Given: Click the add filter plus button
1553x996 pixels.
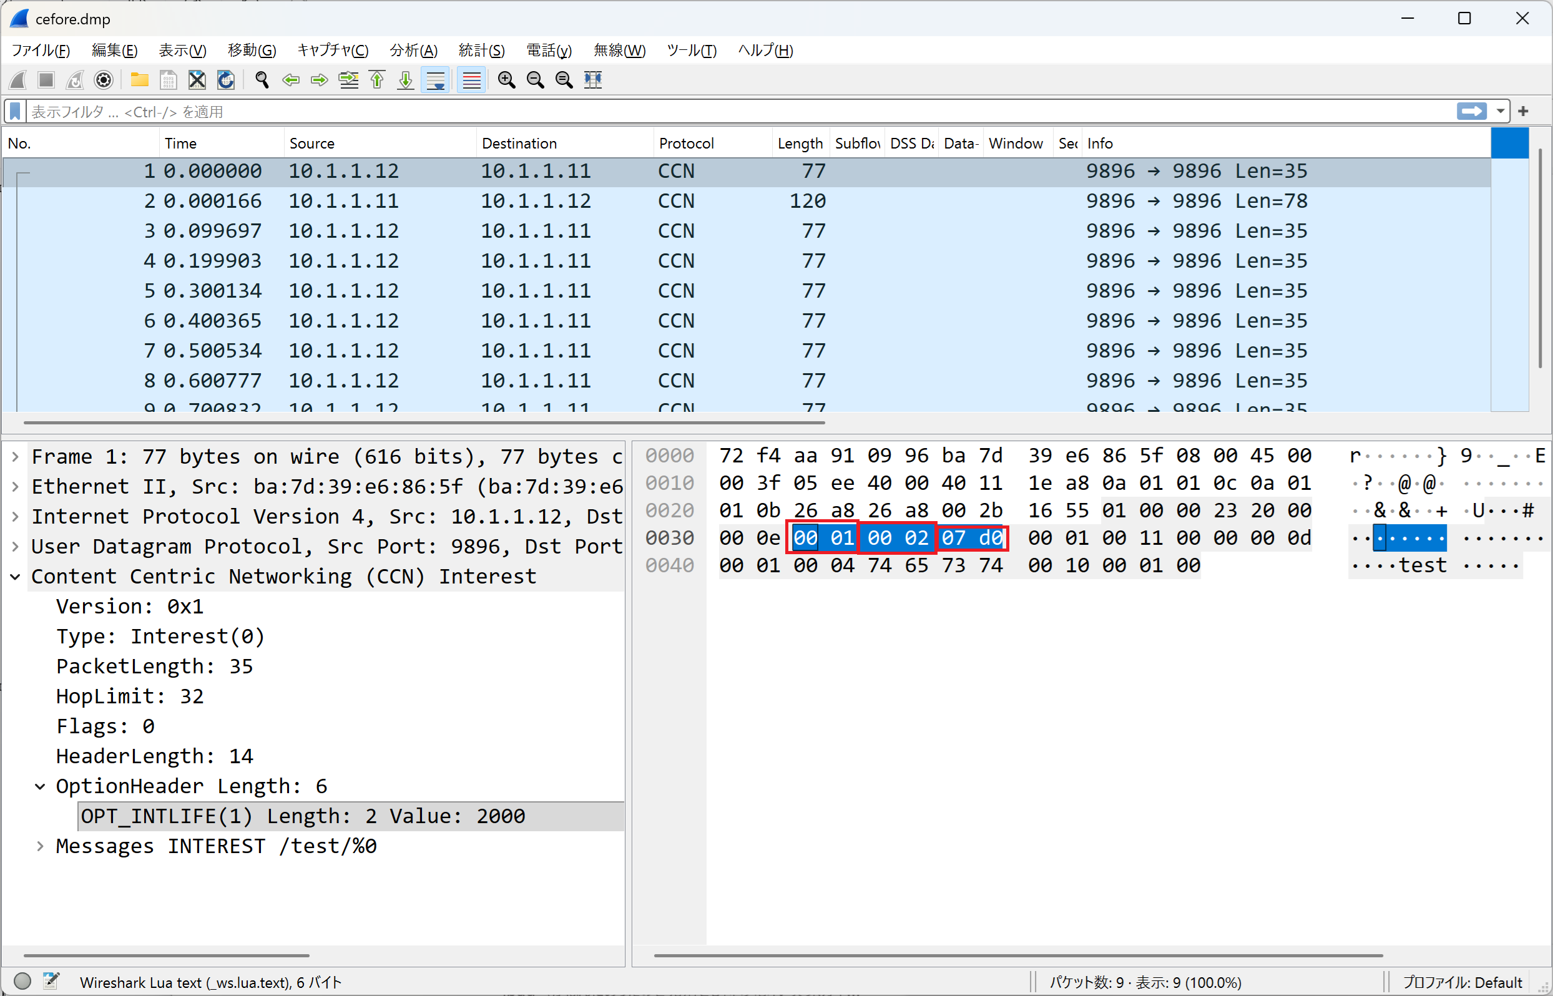Looking at the screenshot, I should tap(1523, 111).
